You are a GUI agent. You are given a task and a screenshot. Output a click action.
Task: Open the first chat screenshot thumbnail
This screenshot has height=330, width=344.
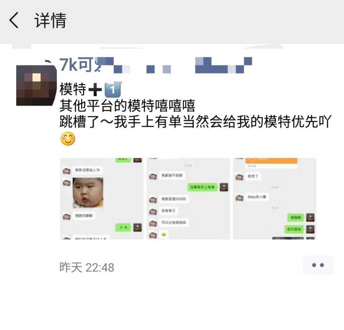pyautogui.click(x=102, y=199)
